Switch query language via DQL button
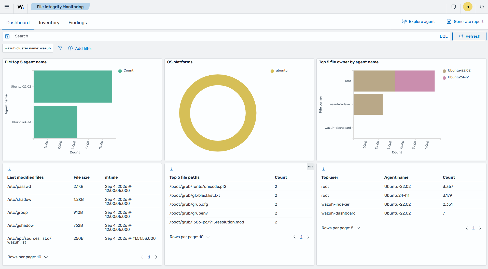The image size is (488, 269). pos(444,36)
